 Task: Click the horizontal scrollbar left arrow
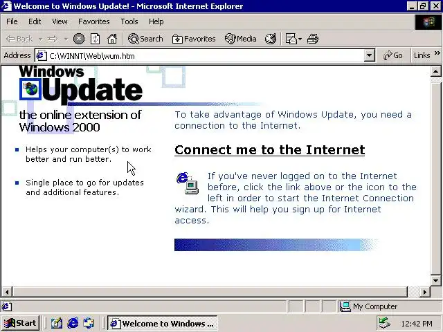[x=7, y=292]
